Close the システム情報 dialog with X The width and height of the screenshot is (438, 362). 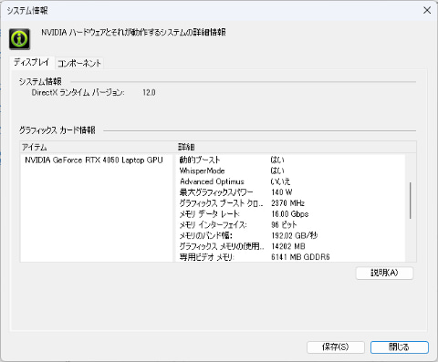tap(427, 10)
